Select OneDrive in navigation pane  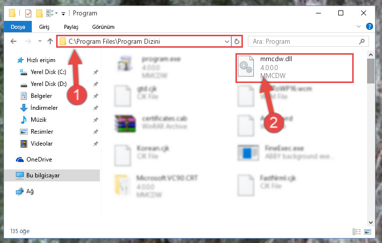point(39,160)
